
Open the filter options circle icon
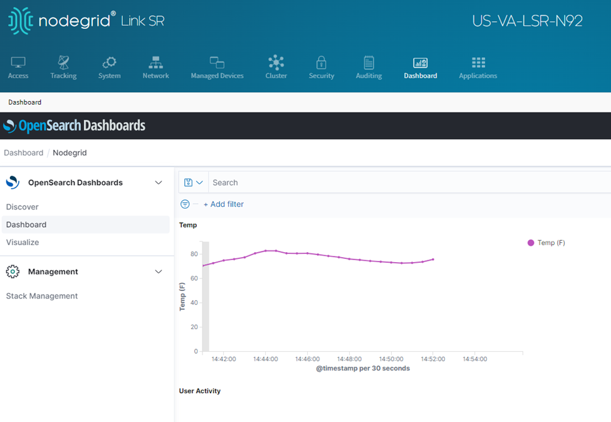[x=185, y=204]
